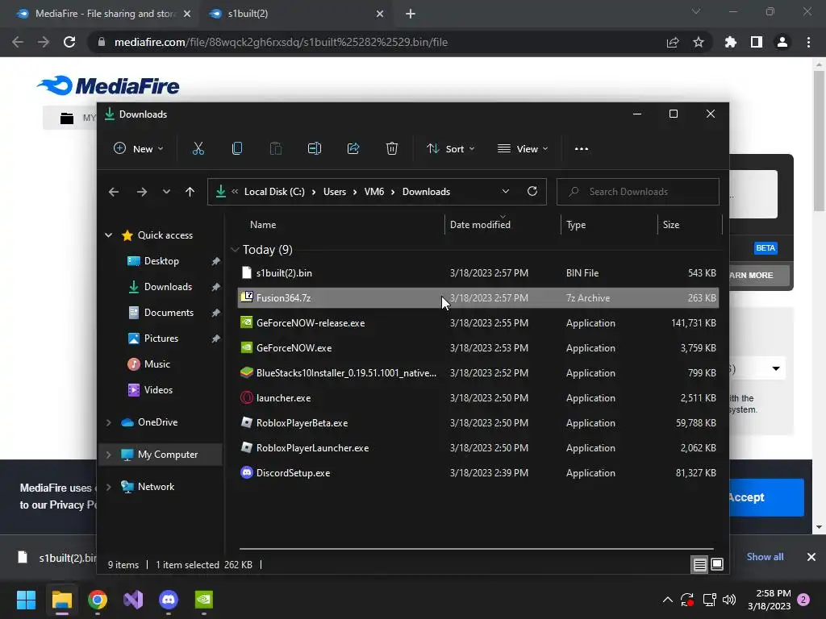Click the Cut scissors icon in toolbar

(198, 149)
